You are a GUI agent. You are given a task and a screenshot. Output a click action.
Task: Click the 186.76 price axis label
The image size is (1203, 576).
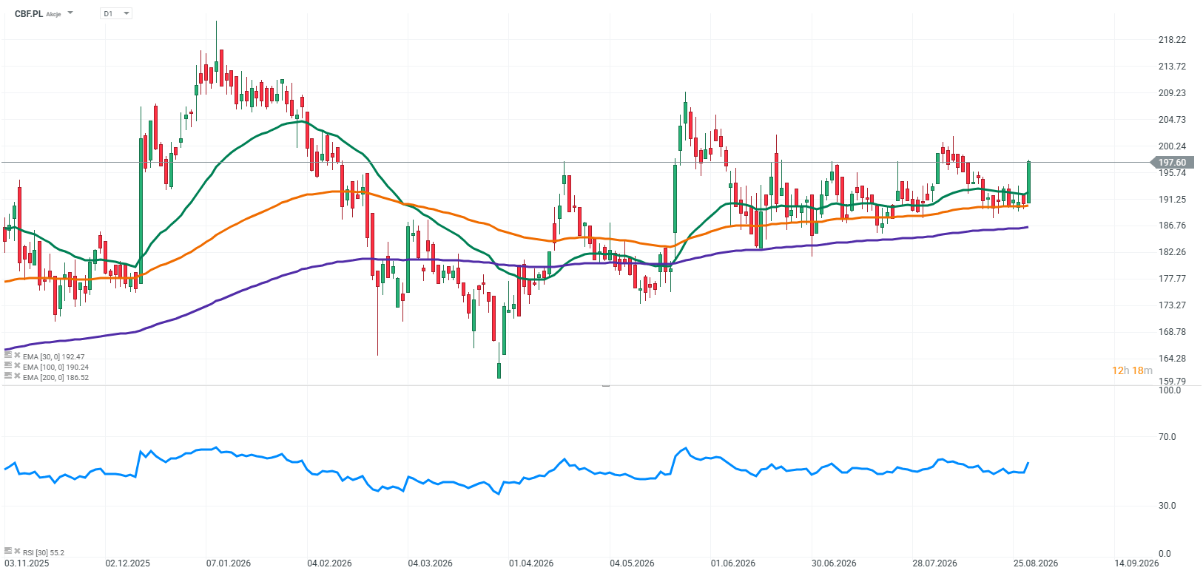point(1172,226)
